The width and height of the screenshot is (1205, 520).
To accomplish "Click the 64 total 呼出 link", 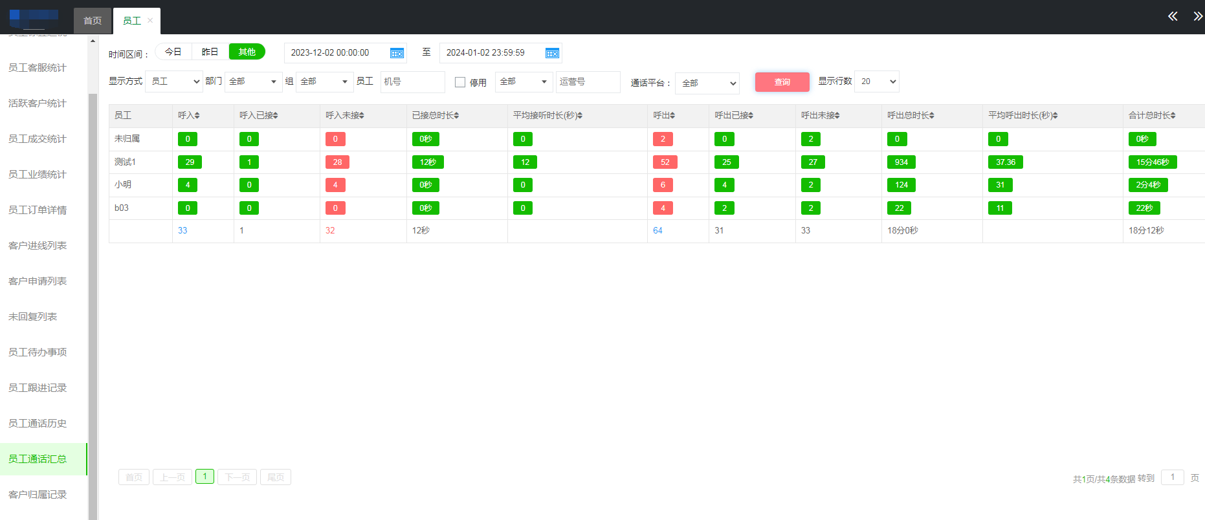I will coord(658,231).
